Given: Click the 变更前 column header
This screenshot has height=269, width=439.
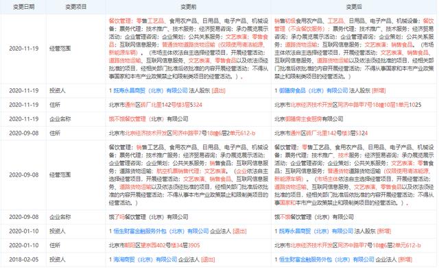Looking at the screenshot, I should tap(188, 7).
